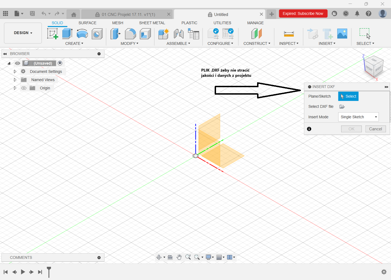Switch to 01 CNC Projekt 17.11 tab
The width and height of the screenshot is (391, 280).
[128, 15]
